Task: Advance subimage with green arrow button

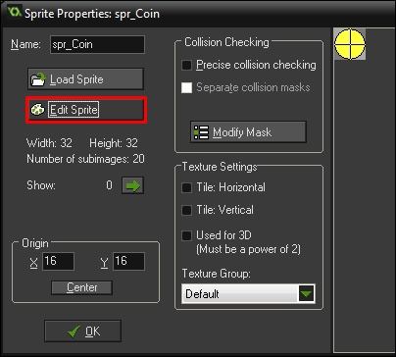Action: [132, 185]
